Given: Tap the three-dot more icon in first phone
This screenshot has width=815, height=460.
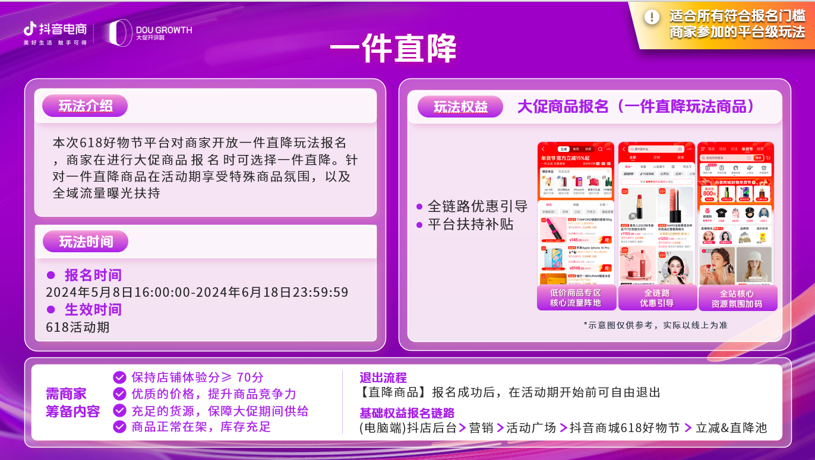Looking at the screenshot, I should click(x=608, y=149).
